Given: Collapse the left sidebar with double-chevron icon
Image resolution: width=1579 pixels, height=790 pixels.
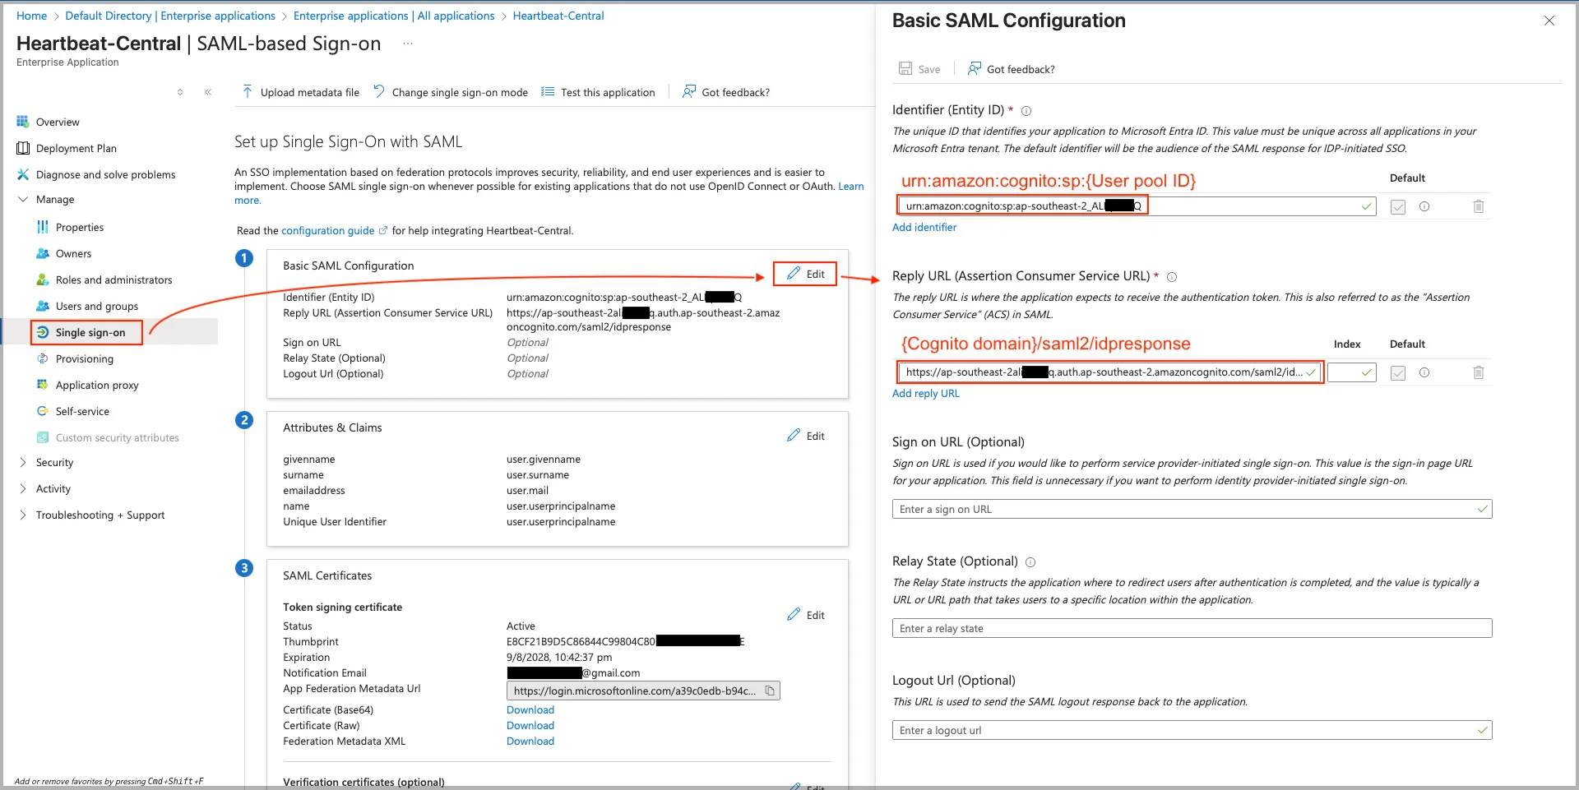Looking at the screenshot, I should click(x=208, y=92).
